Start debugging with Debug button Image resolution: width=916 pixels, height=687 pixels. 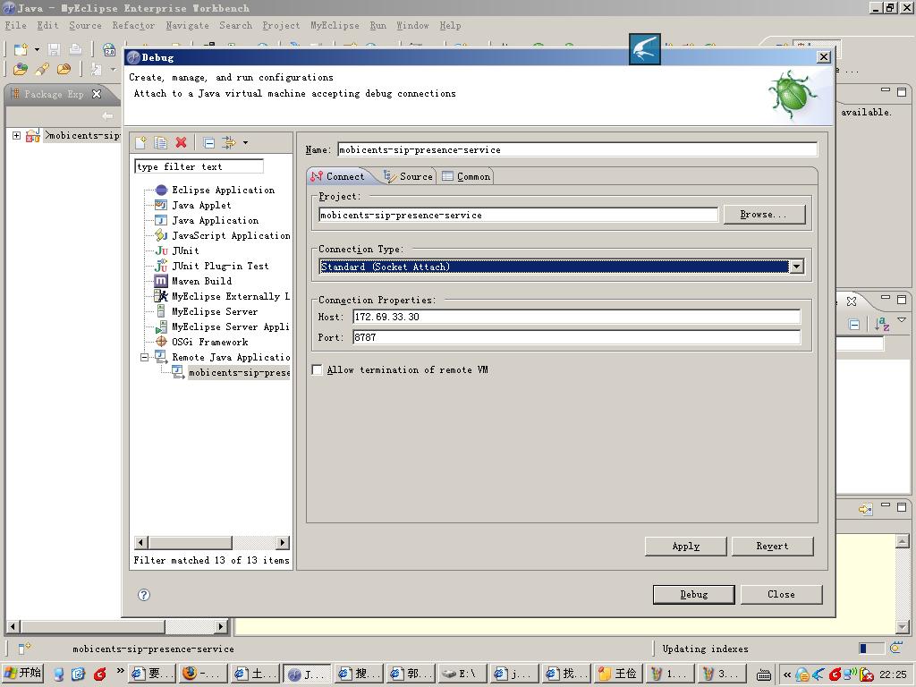[x=694, y=594]
